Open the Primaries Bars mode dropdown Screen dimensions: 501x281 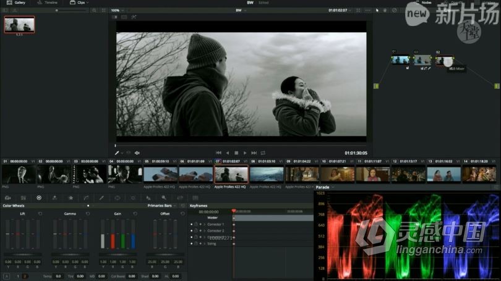[161, 206]
